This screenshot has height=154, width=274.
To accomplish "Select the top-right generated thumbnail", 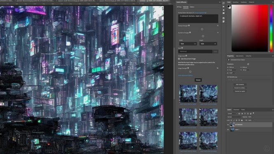I will pos(208,93).
